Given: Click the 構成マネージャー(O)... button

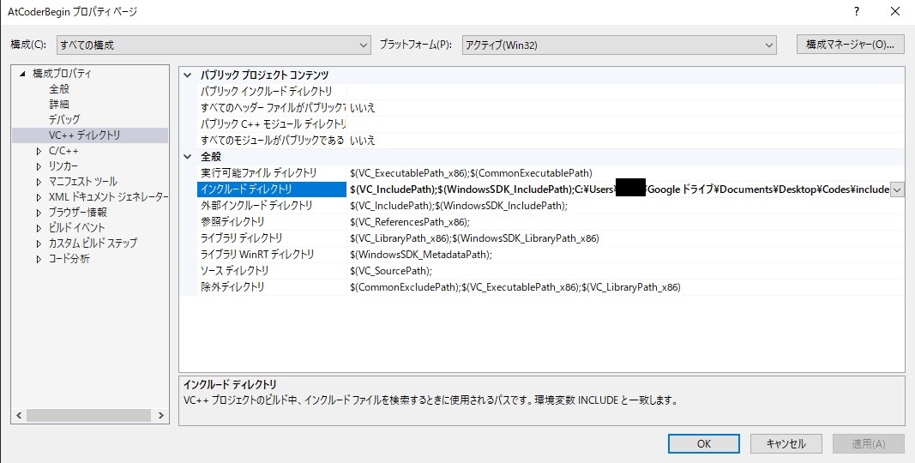Looking at the screenshot, I should 850,45.
